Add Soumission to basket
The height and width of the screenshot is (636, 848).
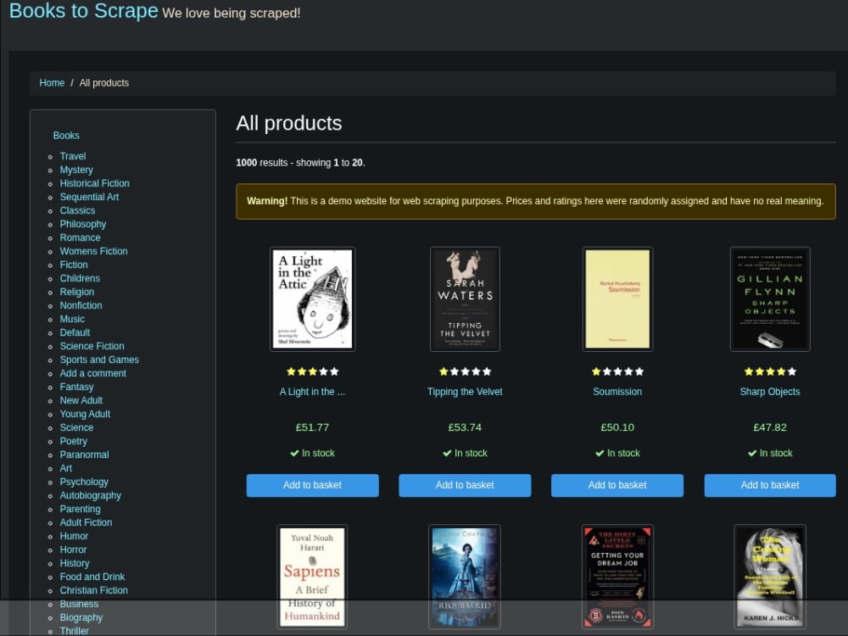coord(617,485)
